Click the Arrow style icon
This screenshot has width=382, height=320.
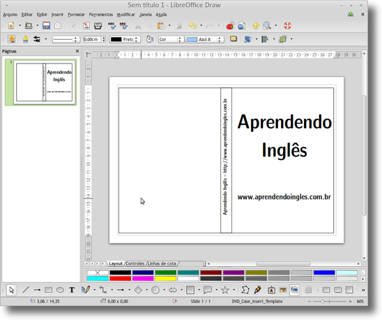tap(37, 39)
